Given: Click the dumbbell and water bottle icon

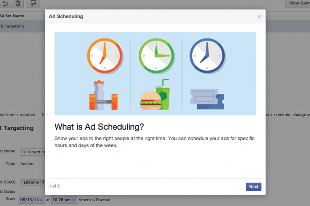Looking at the screenshot, I should [x=103, y=96].
